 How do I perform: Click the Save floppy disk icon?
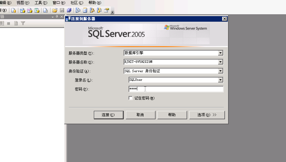click(x=62, y=11)
